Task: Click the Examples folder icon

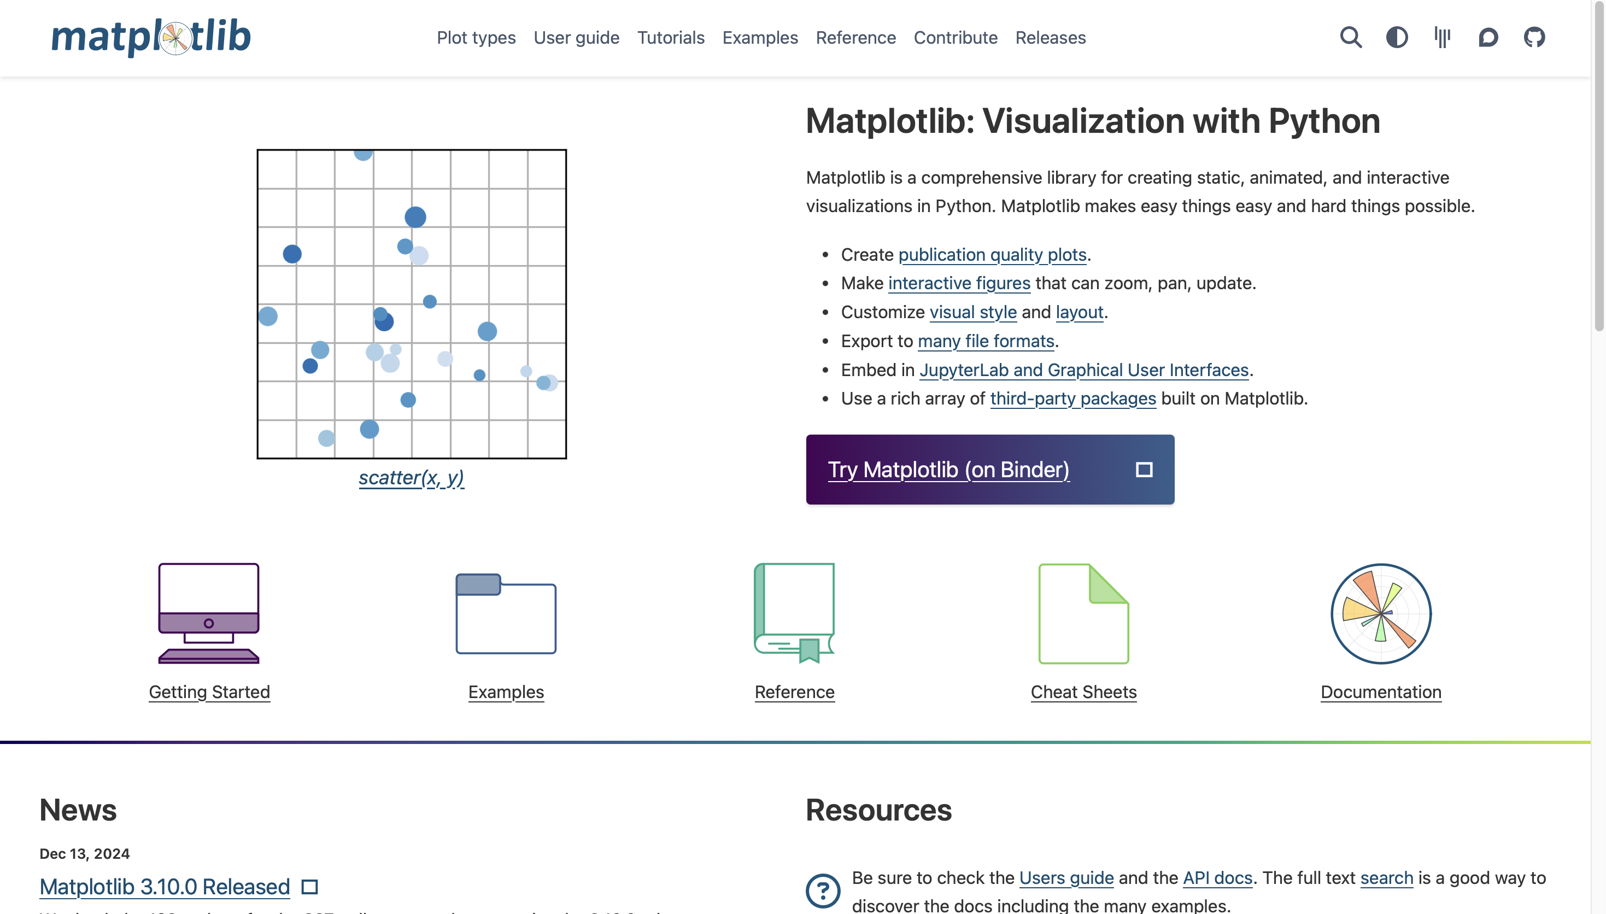Action: 506,613
